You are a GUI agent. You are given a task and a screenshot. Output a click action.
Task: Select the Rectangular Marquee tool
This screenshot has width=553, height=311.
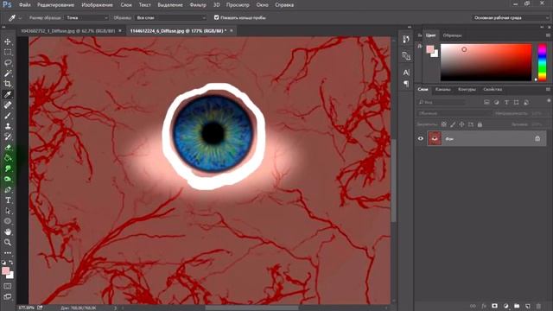(x=8, y=52)
